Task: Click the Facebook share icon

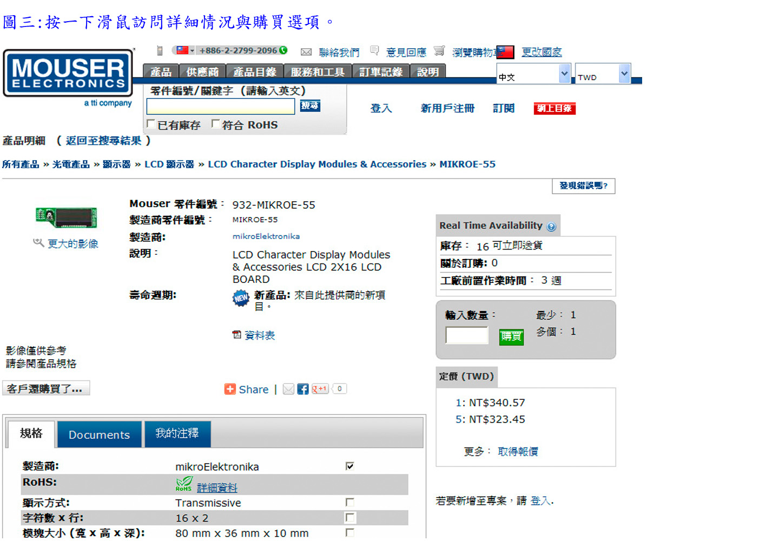Action: coord(303,389)
